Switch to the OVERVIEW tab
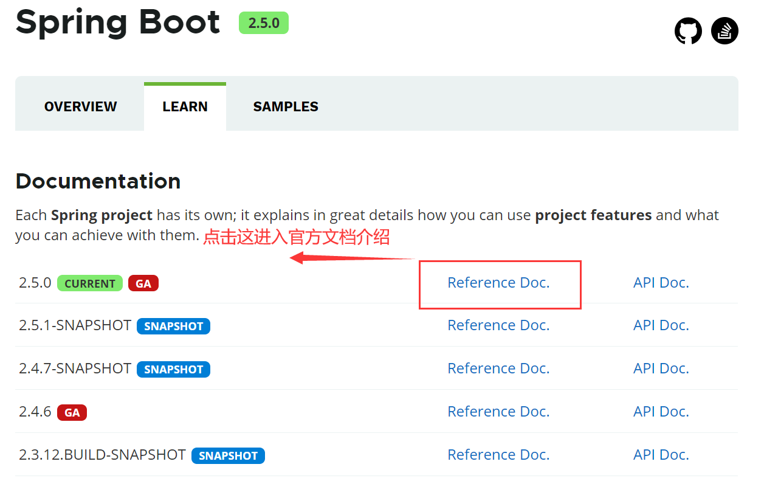This screenshot has width=764, height=481. pyautogui.click(x=80, y=106)
